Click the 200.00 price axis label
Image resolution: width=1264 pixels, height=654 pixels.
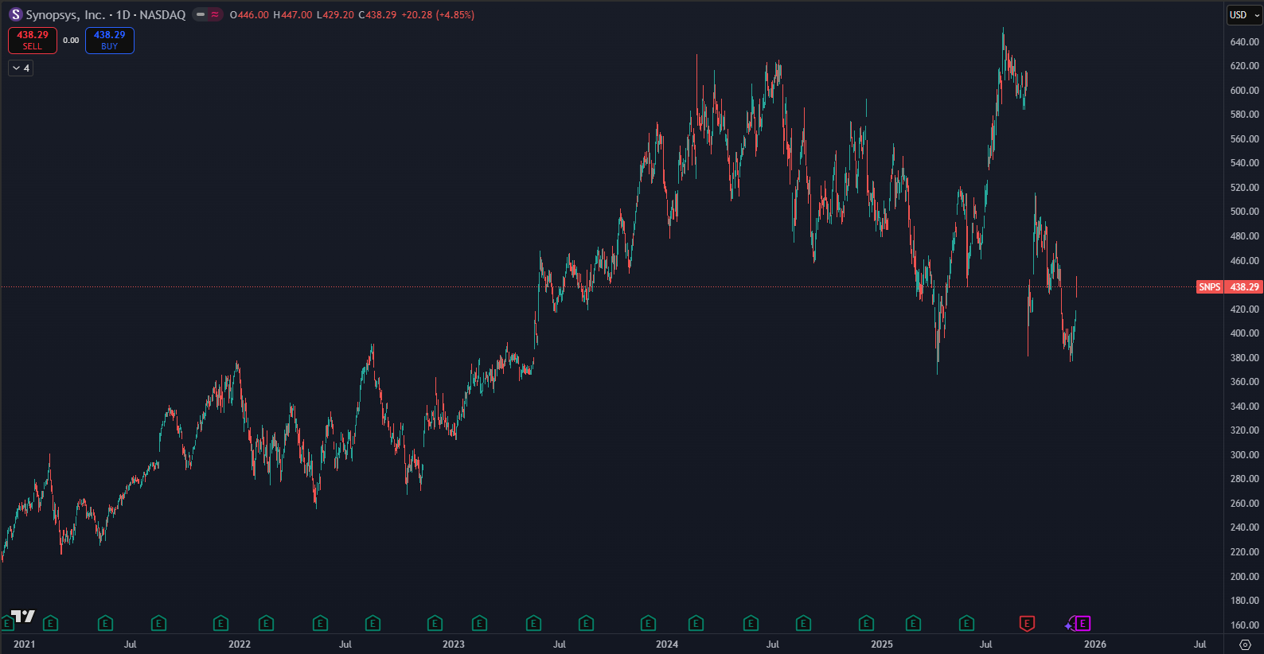1244,577
